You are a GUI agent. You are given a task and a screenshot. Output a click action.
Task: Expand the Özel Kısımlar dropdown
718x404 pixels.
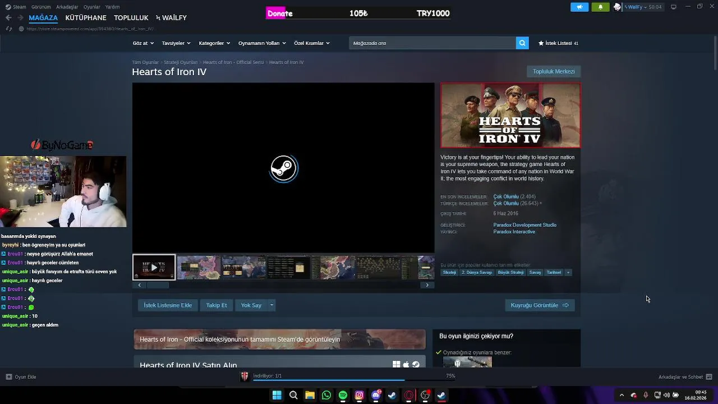click(x=312, y=43)
